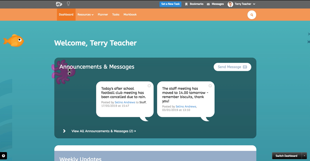
Task: Open the Terry Teacher account dropdown arrow
Action: click(254, 4)
